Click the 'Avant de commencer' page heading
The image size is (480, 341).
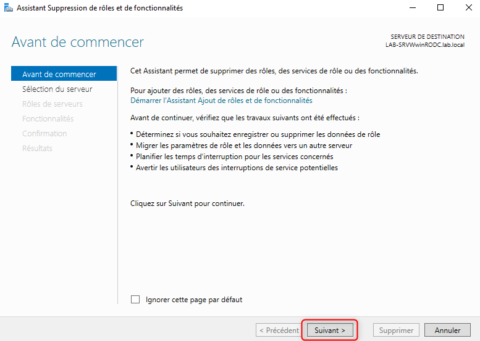(77, 42)
